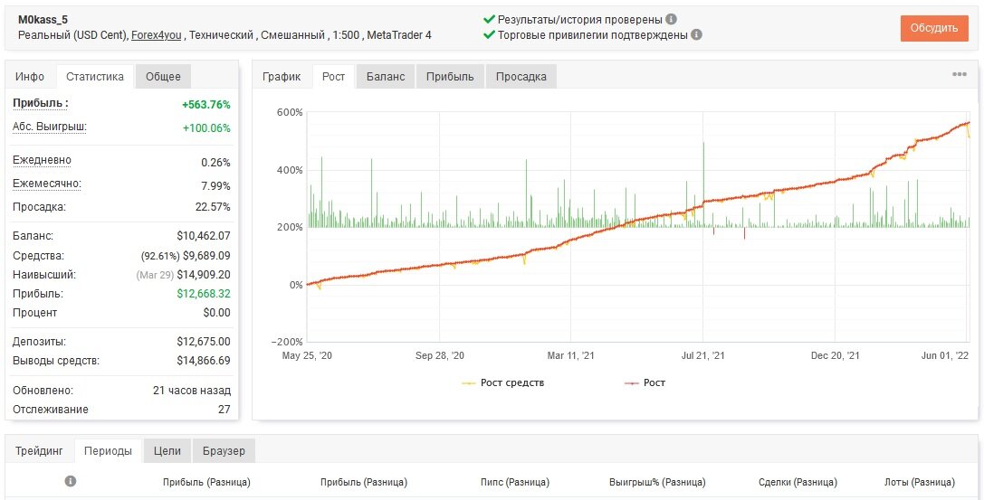Screen dimensions: 984x500
Task: Click green checkmark next to Торговые привилегии подтверждены
Action: [490, 35]
